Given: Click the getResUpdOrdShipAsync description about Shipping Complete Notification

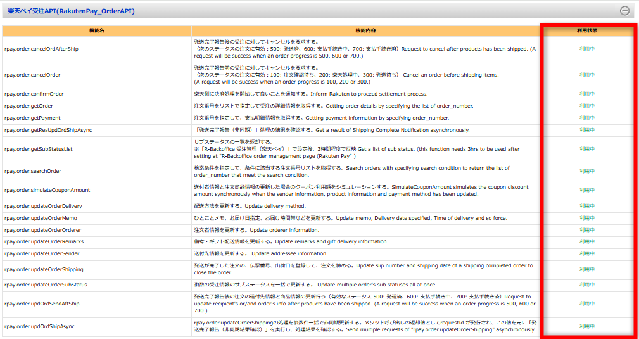Looking at the screenshot, I should [x=332, y=130].
